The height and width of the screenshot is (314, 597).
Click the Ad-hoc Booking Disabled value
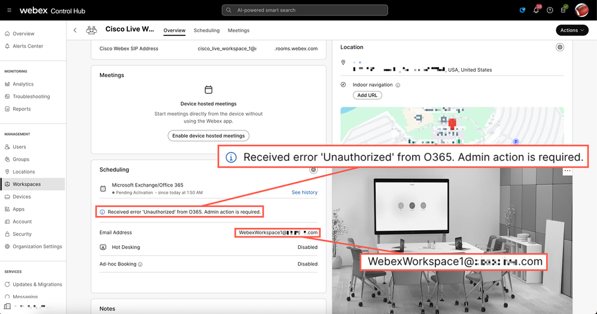coord(307,264)
